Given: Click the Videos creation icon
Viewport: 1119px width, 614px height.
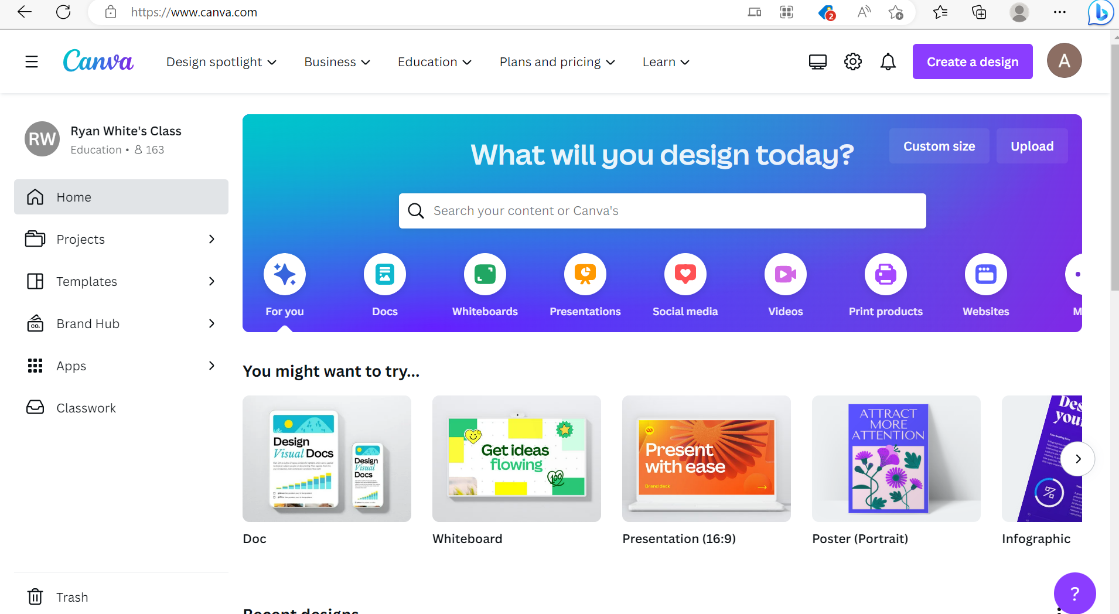Looking at the screenshot, I should 785,274.
